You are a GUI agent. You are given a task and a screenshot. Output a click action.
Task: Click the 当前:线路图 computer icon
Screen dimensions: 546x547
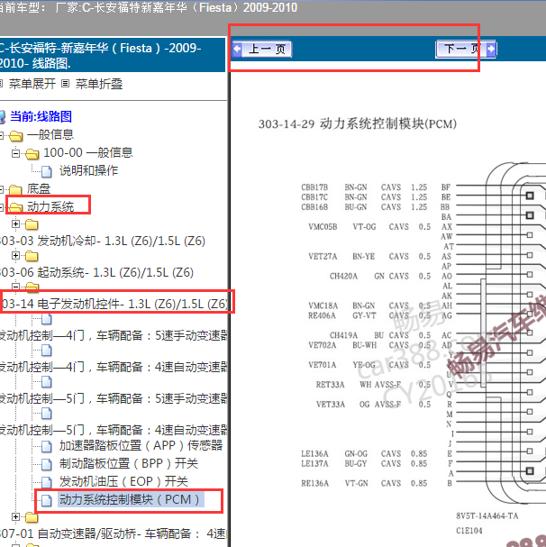(x=3, y=117)
